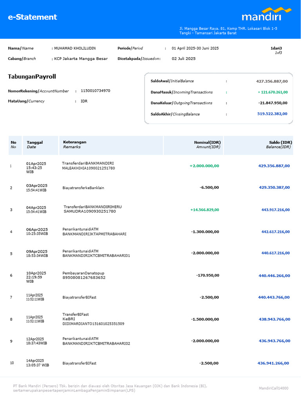The height and width of the screenshot is (401, 301).
Task: Click the Mandiri logo in the header
Action: pos(267,14)
